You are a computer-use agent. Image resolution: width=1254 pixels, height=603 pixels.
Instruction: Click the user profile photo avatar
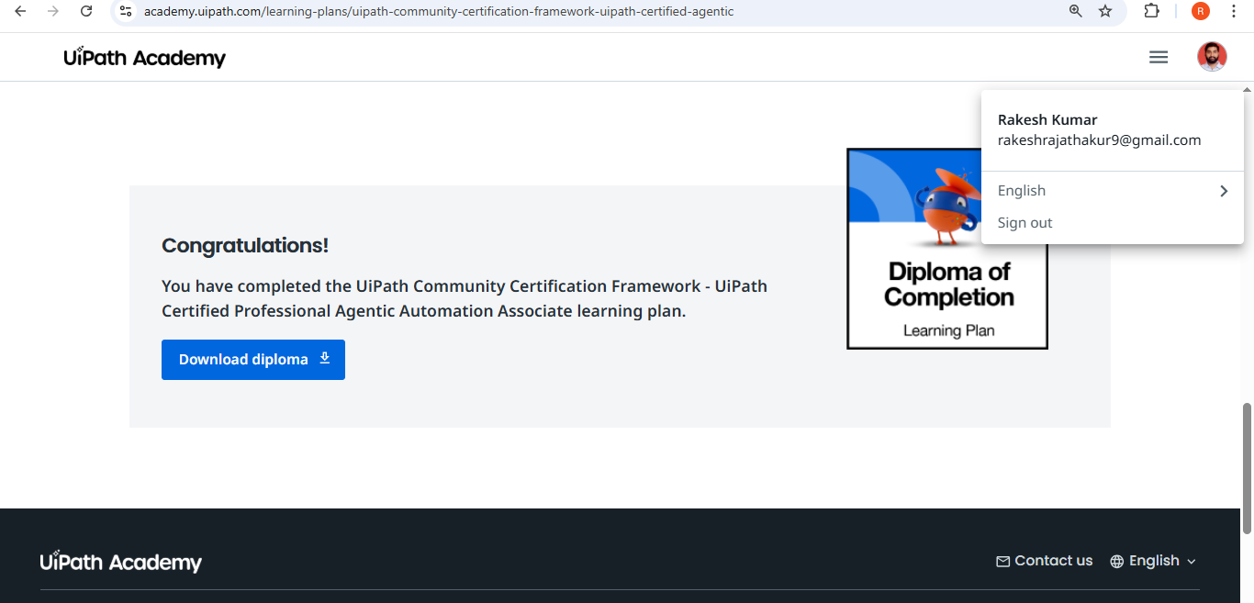(x=1212, y=57)
